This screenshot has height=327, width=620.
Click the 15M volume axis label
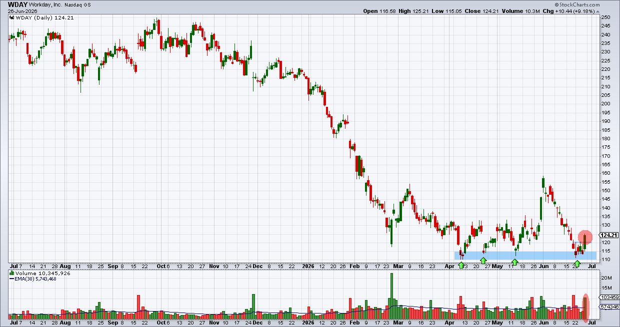(606, 288)
